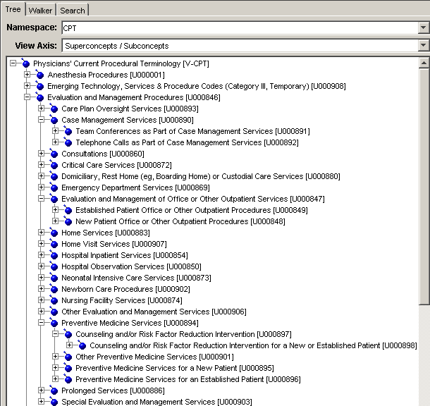Open the Search tab
Screen dimensions: 430x406
73,11
